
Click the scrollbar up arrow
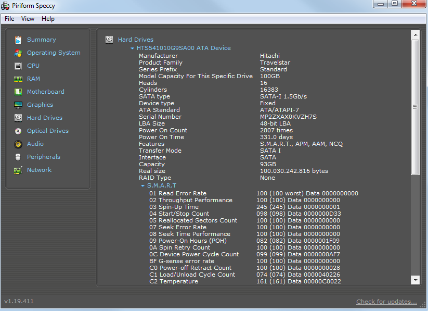point(415,35)
